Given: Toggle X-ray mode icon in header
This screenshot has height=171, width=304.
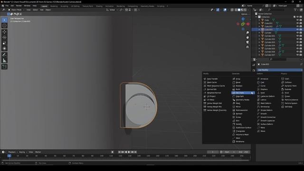Looking at the screenshot, I should click(232, 9).
